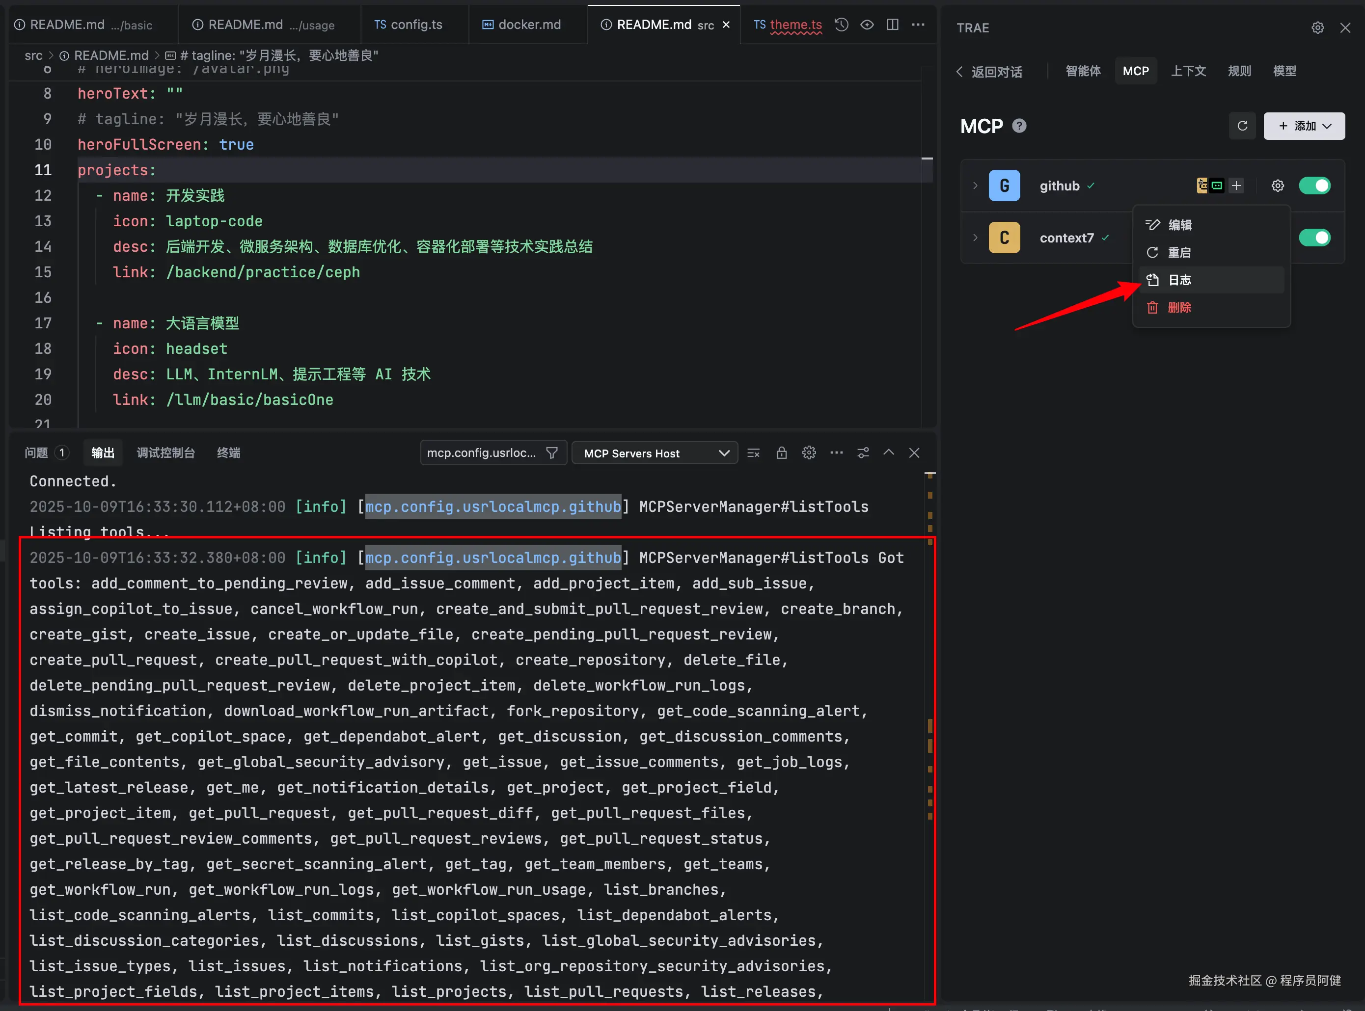Clear the output panel content
This screenshot has width=1365, height=1011.
click(754, 453)
